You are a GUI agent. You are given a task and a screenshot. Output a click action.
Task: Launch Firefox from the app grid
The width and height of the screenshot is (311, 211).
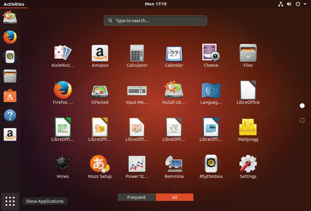click(63, 93)
